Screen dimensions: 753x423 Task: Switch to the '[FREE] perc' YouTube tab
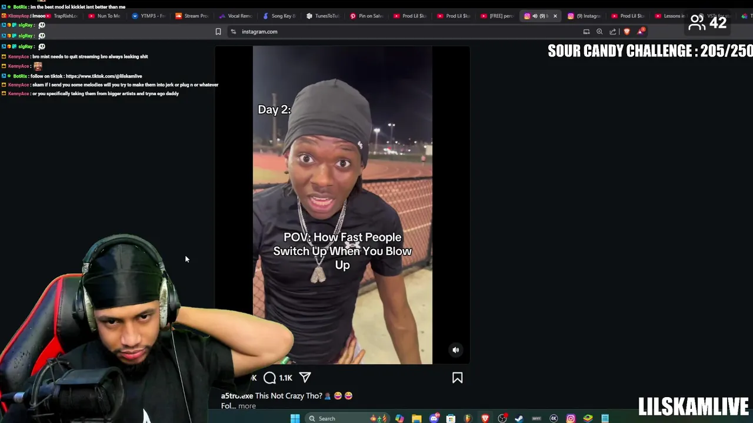498,16
